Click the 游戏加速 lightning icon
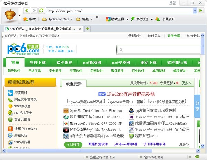Screen dimensions: 207x160 pyautogui.click(x=132, y=19)
